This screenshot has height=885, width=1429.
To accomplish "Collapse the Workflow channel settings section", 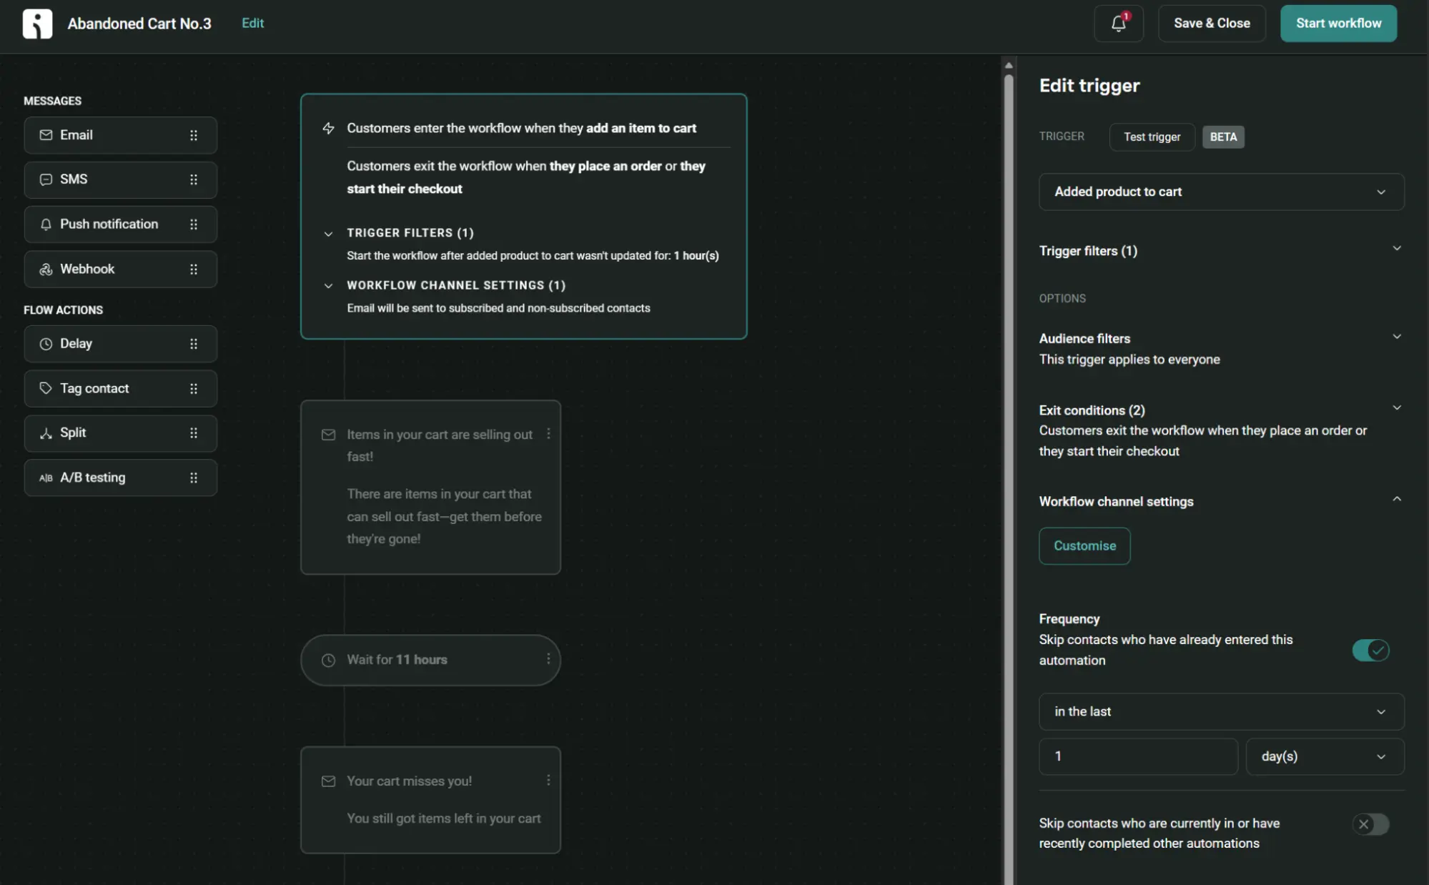I will [1396, 499].
